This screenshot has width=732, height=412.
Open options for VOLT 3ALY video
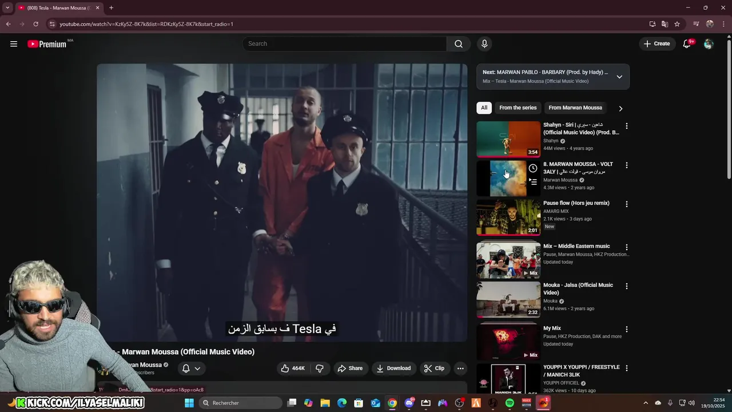626,165
